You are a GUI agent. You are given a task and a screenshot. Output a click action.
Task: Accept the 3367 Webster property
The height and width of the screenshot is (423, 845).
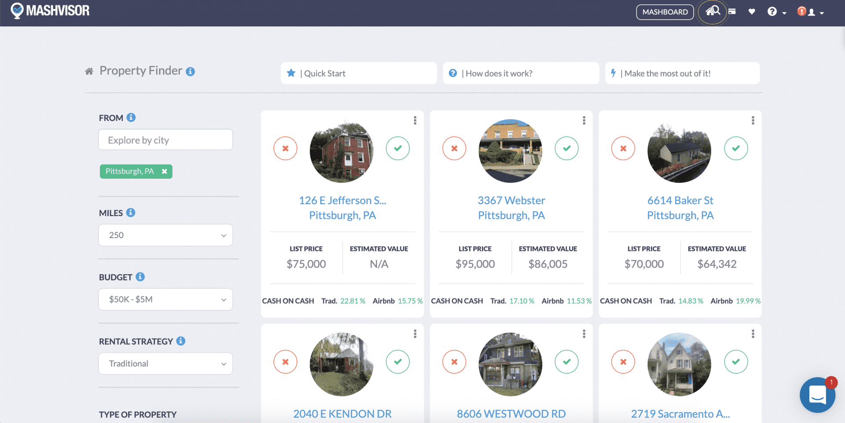tap(567, 148)
